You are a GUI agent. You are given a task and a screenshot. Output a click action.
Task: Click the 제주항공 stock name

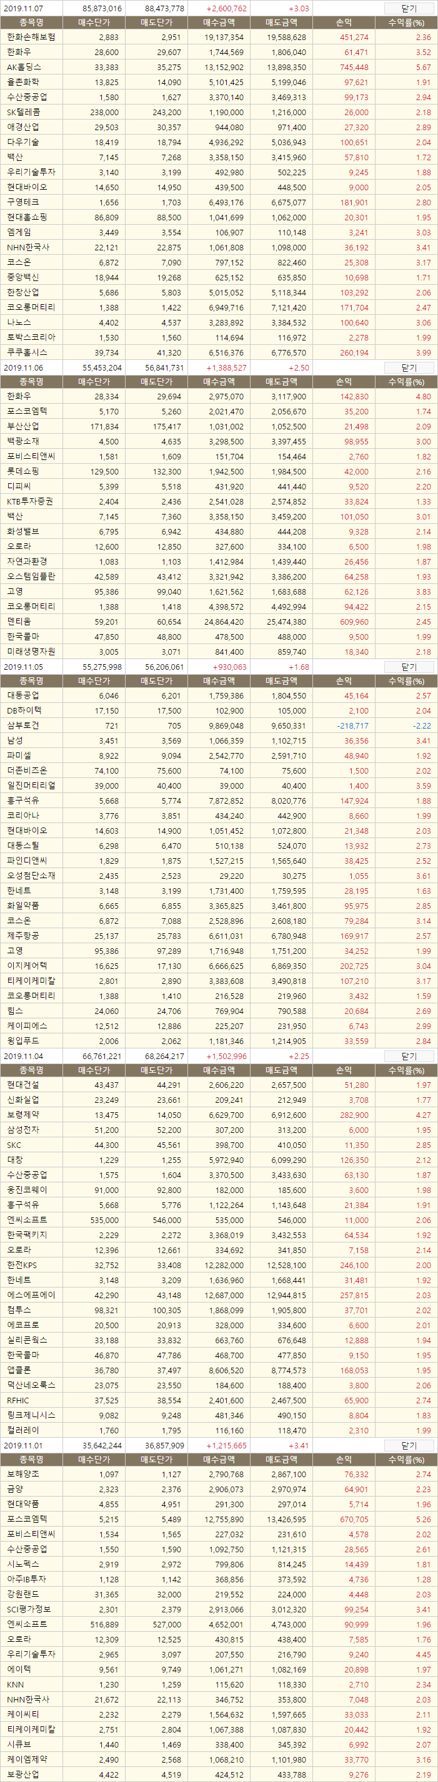coord(22,935)
